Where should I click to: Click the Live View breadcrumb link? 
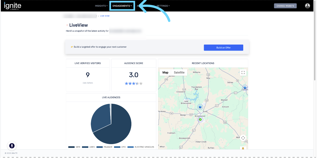105,16
